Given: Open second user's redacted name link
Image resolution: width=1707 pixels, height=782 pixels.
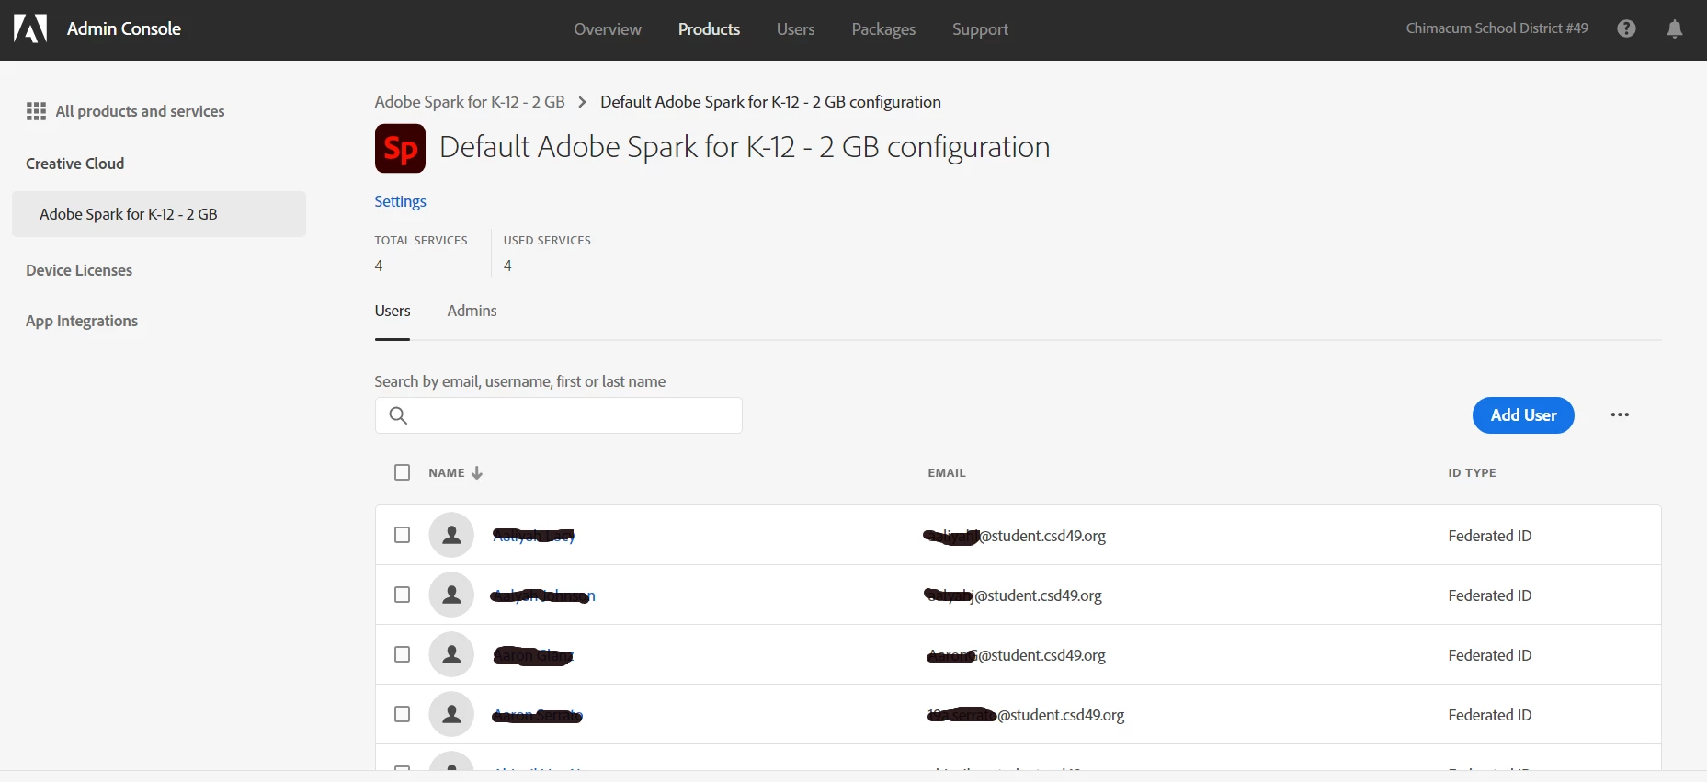Looking at the screenshot, I should 542,595.
